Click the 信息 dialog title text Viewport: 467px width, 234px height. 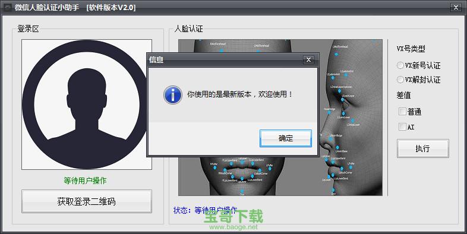[156, 60]
